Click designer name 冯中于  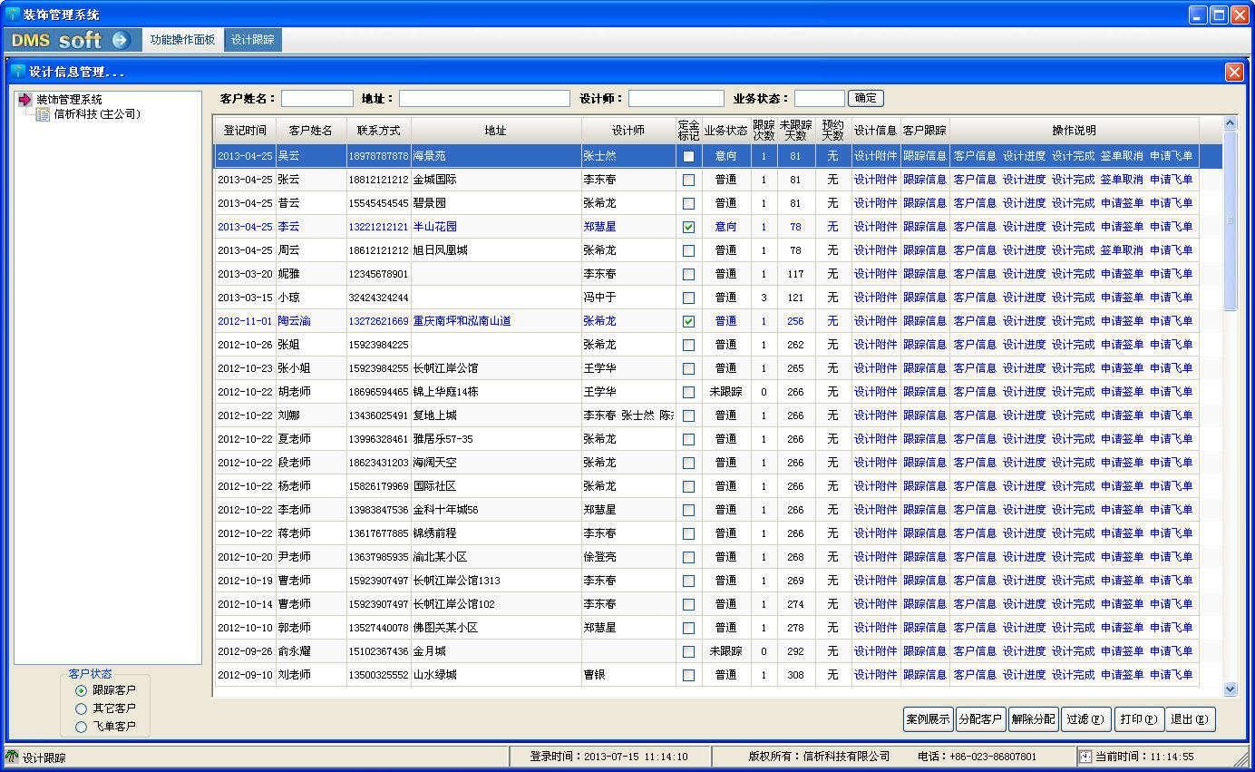[599, 298]
